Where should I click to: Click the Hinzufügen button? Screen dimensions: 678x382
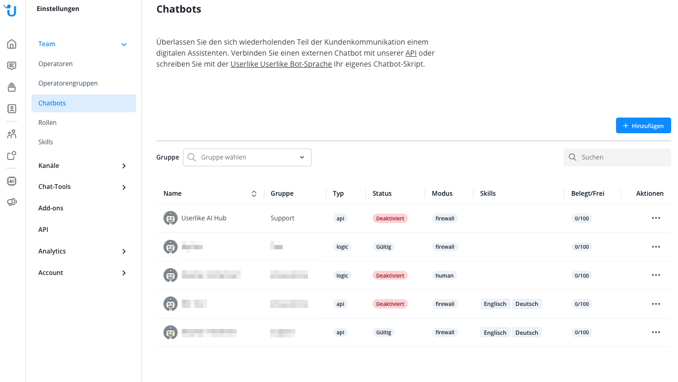click(x=643, y=125)
